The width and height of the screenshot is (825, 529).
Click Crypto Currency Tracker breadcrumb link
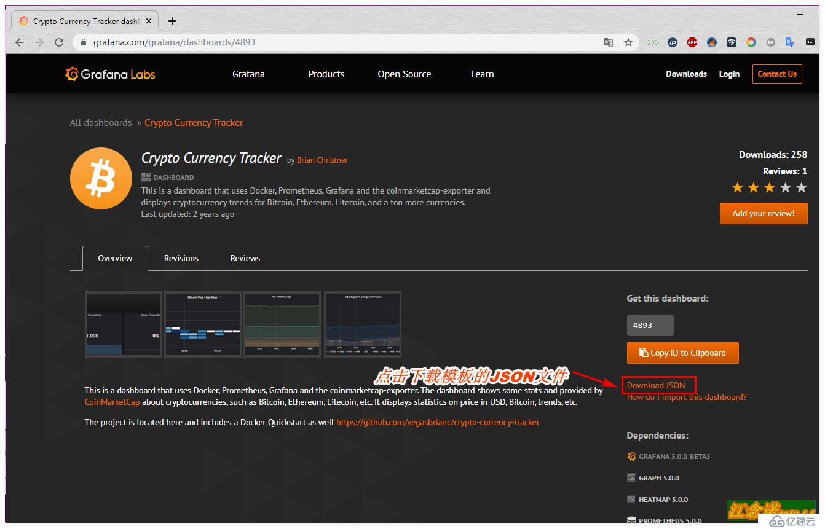pyautogui.click(x=194, y=123)
